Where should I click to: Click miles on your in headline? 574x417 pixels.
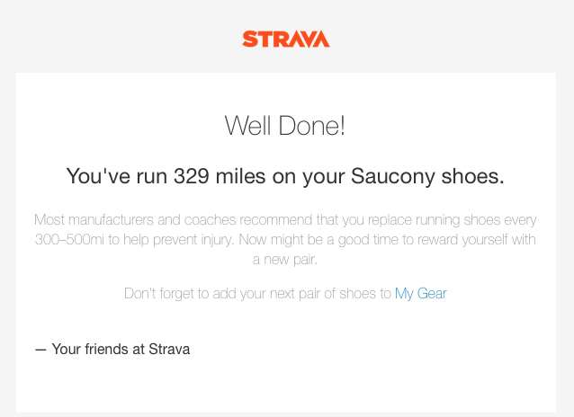(280, 177)
